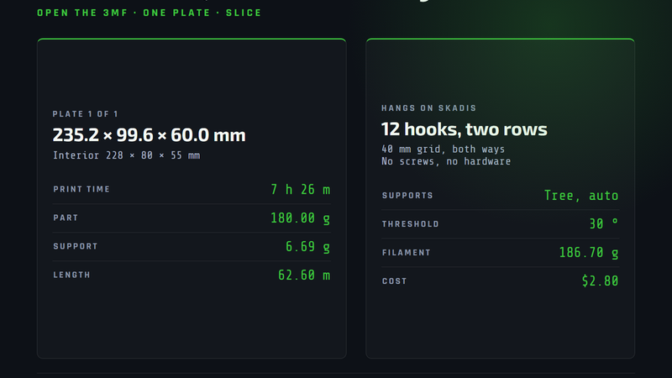This screenshot has width=672, height=378.
Task: Click the Cost $2.80 value
Action: coord(600,281)
